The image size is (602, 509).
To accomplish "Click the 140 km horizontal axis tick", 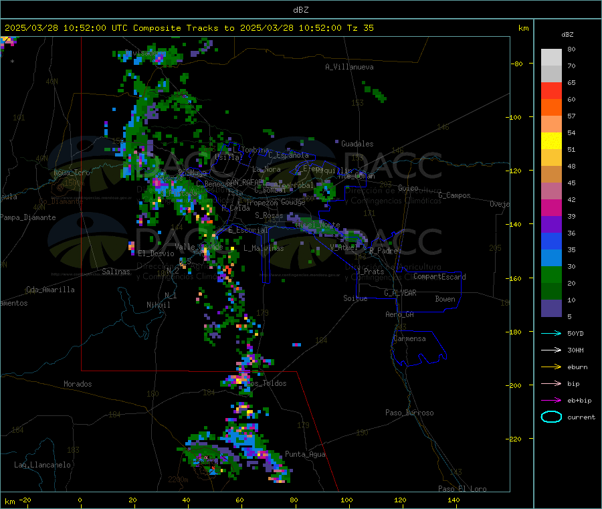I will (x=454, y=500).
